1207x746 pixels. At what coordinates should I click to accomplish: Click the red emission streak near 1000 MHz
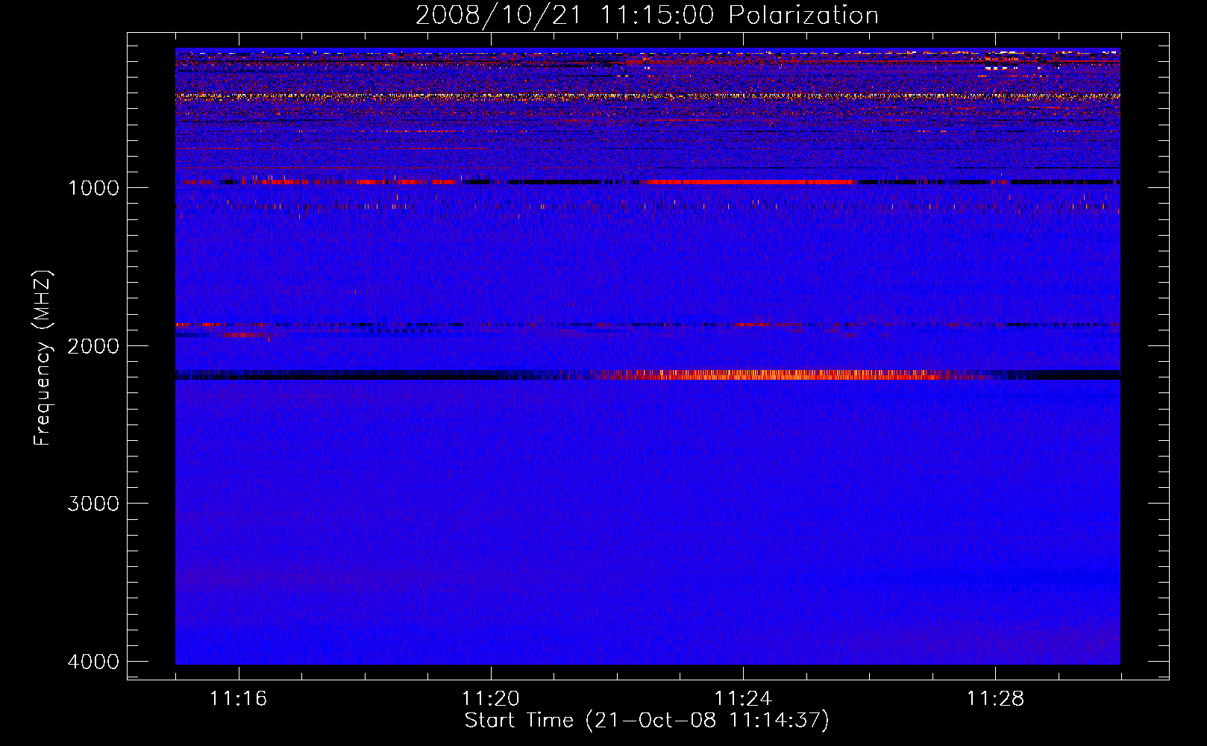750,182
